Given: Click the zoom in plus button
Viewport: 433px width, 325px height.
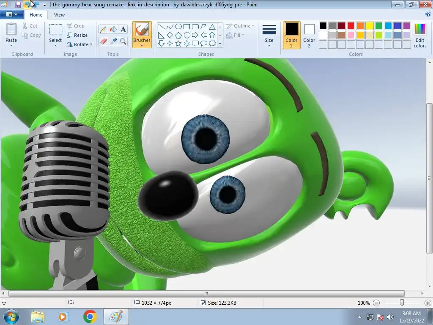Looking at the screenshot, I should coord(428,303).
